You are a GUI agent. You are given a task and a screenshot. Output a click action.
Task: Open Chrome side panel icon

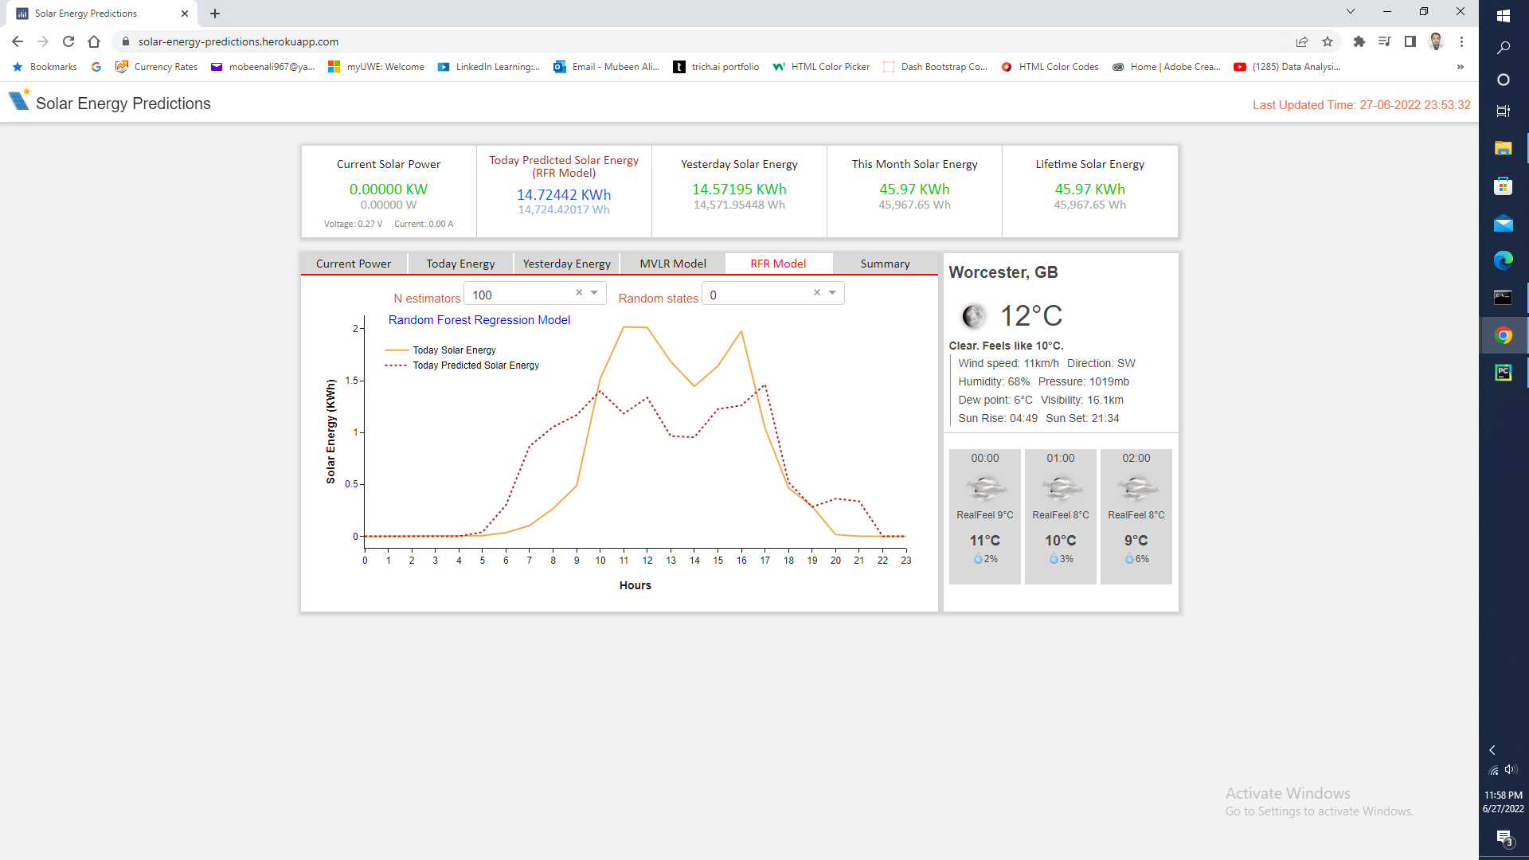[x=1410, y=41]
